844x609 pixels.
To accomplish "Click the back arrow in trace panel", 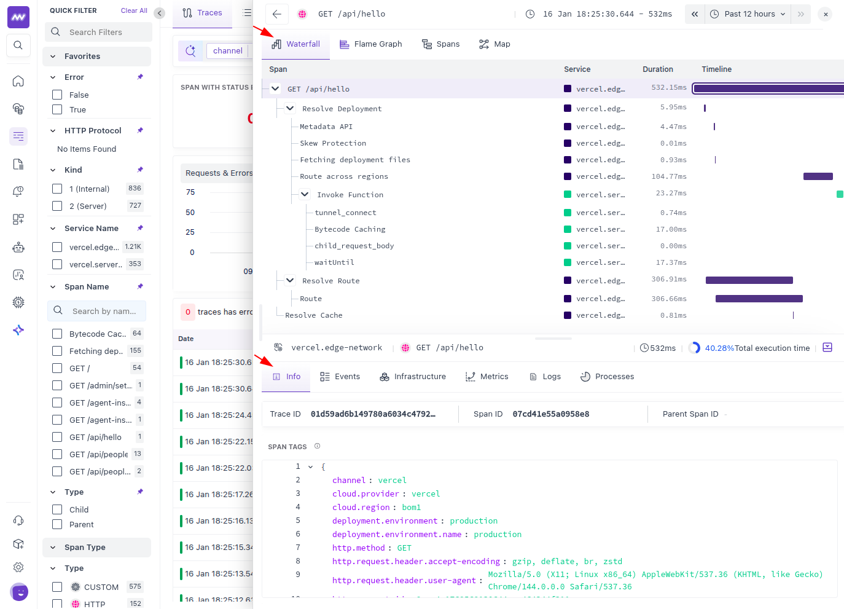I will tap(277, 14).
